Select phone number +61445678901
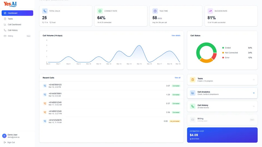Screen dimensions: 262x147 (55, 93)
